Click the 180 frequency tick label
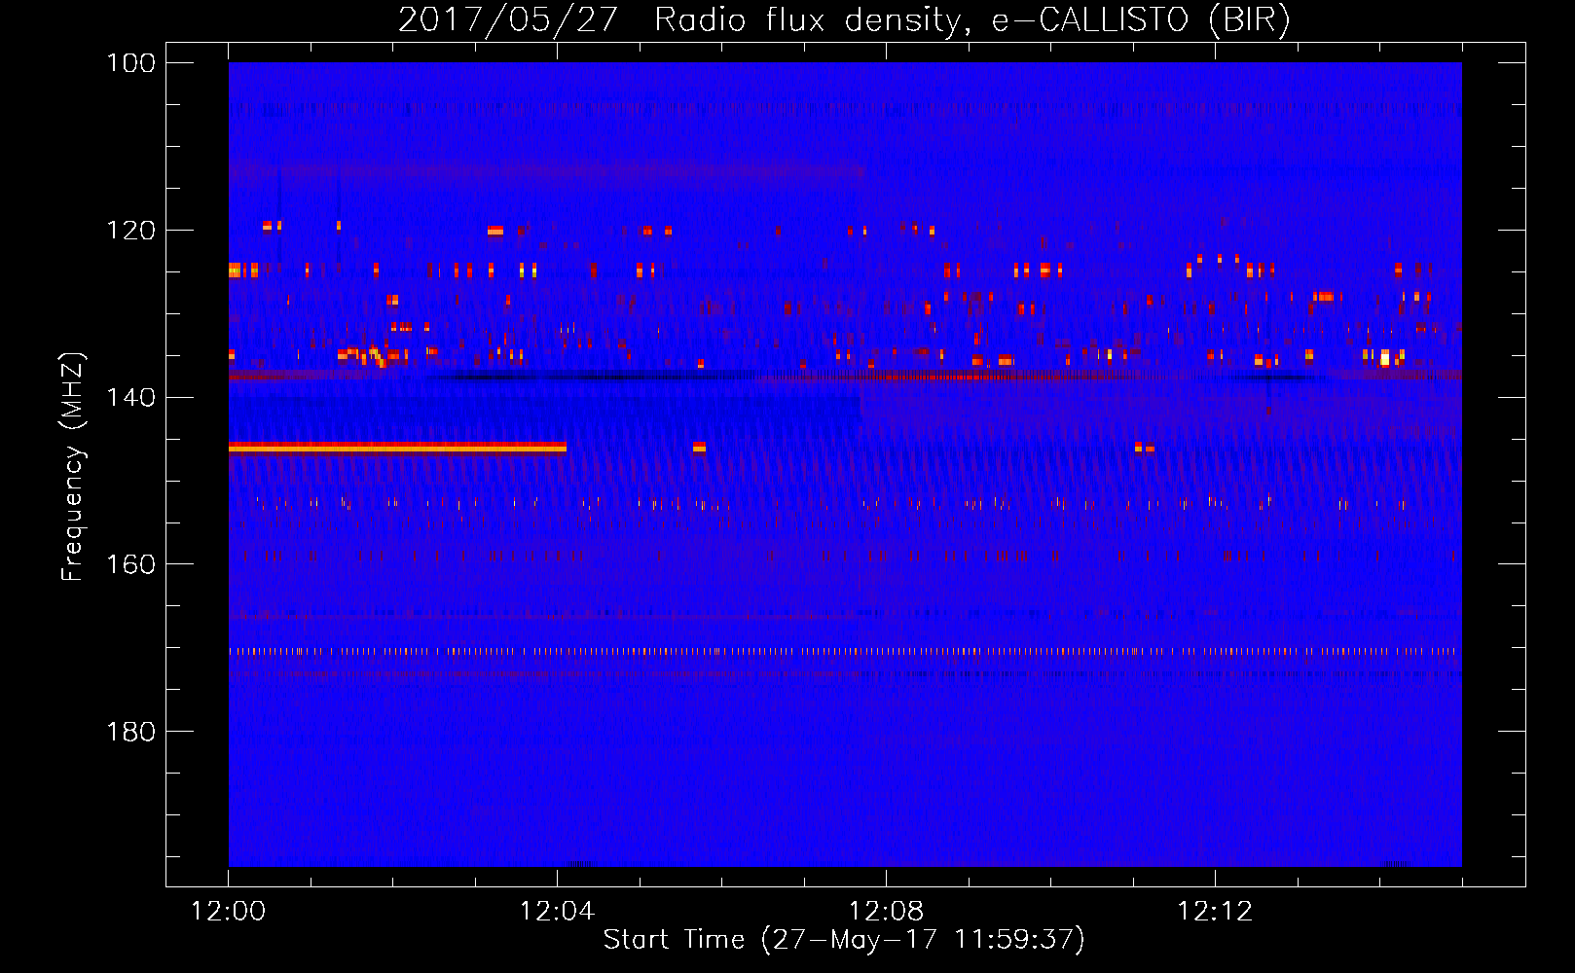1575x973 pixels. (130, 732)
